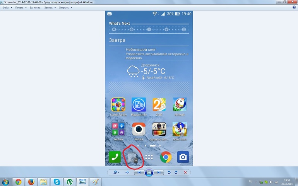Start slideshow with center round button
The image size is (298, 186).
[149, 172]
